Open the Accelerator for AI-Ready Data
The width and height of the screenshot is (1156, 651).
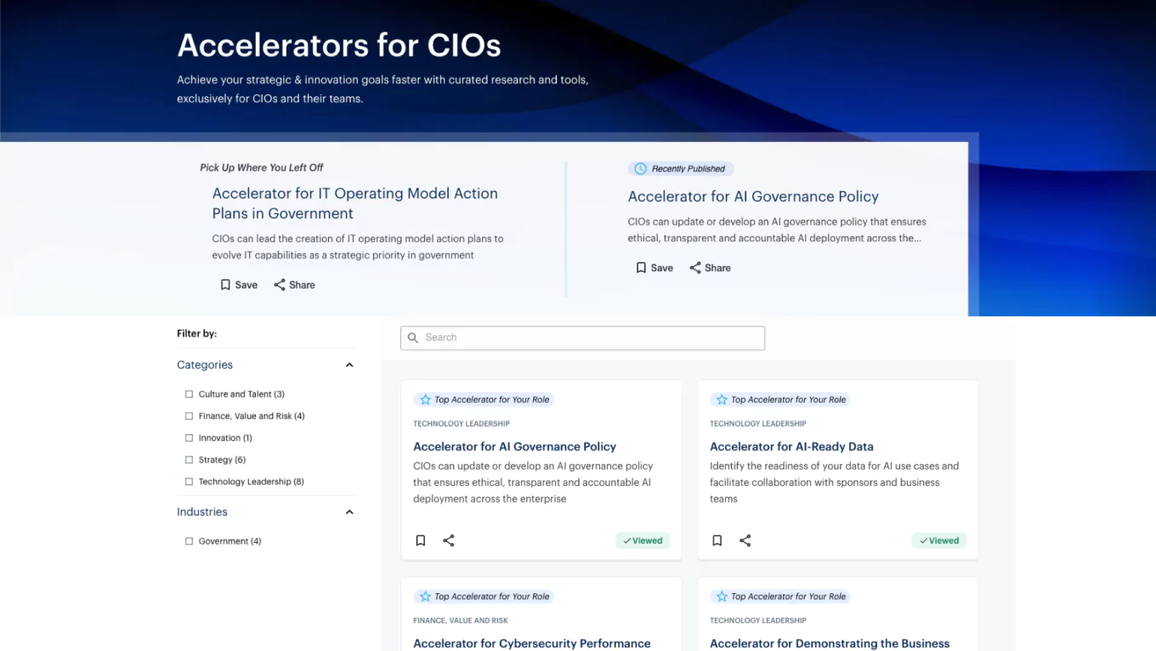coord(791,446)
